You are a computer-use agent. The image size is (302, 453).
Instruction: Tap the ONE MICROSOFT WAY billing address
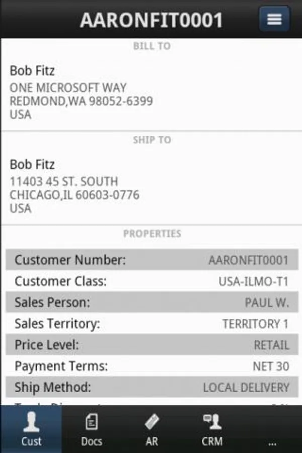coord(68,88)
